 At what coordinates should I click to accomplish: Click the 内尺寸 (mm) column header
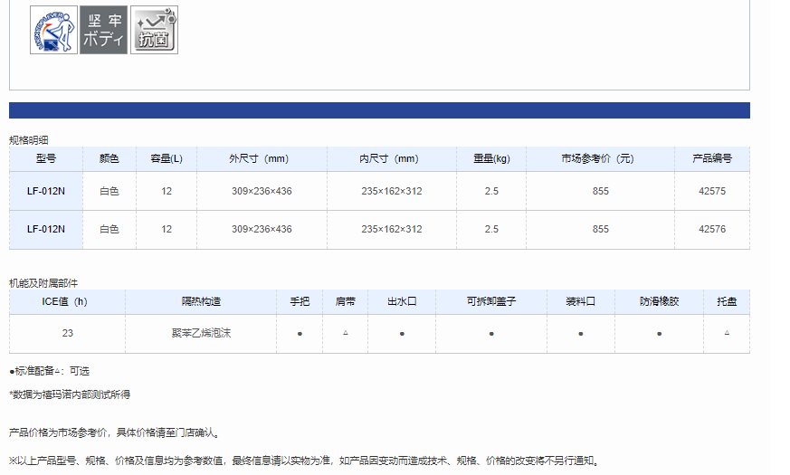[x=392, y=158]
